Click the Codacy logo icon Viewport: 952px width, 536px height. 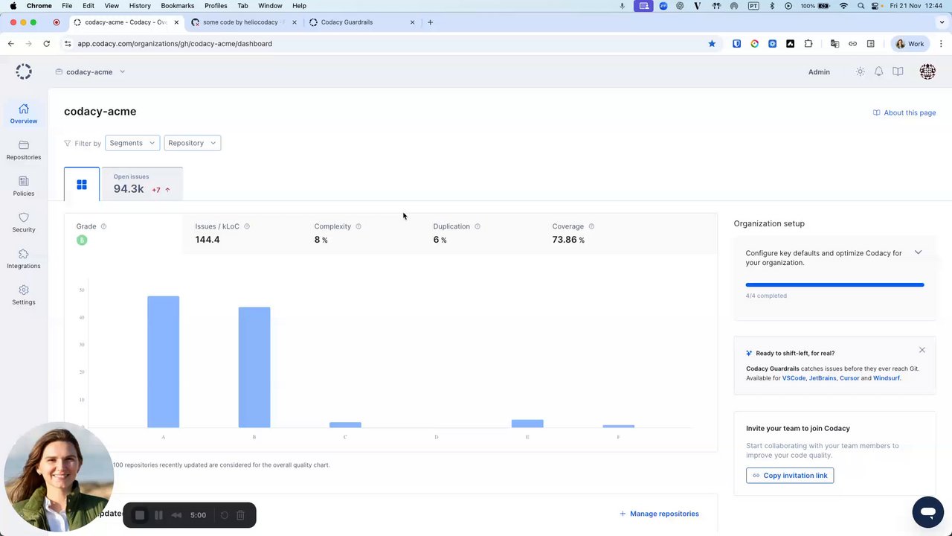coord(24,71)
